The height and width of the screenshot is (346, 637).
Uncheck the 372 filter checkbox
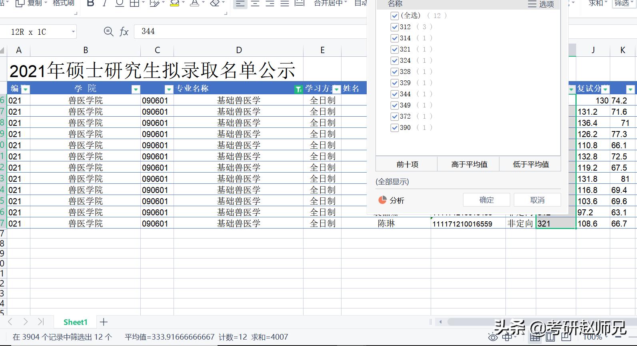[395, 116]
